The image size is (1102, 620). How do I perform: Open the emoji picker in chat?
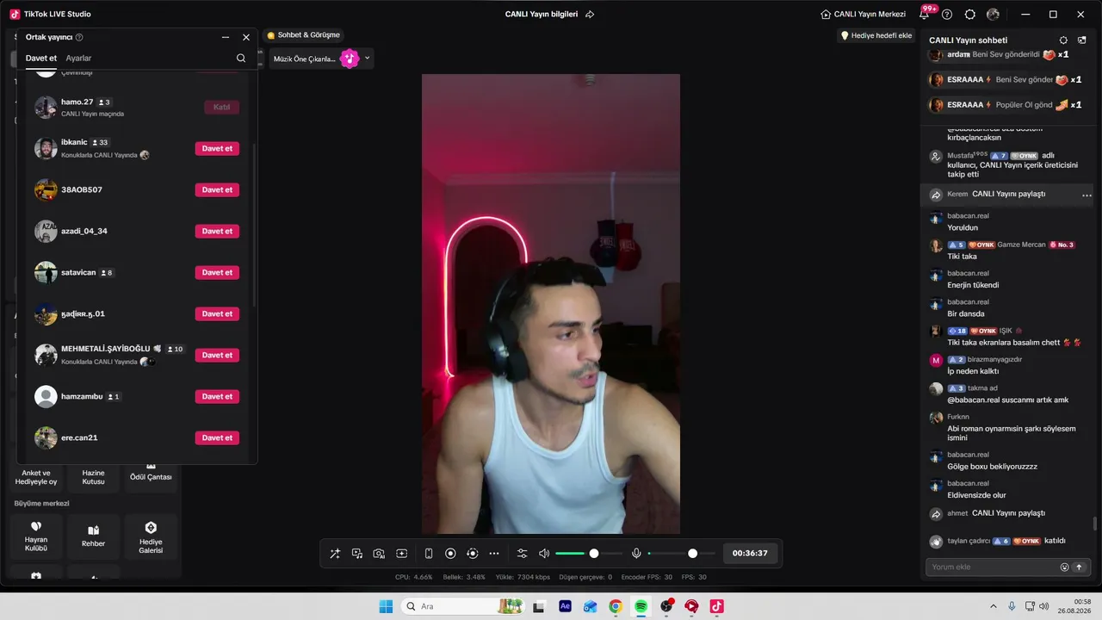(1064, 567)
